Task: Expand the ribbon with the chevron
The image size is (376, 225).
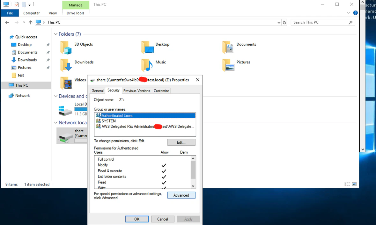Action: click(349, 13)
